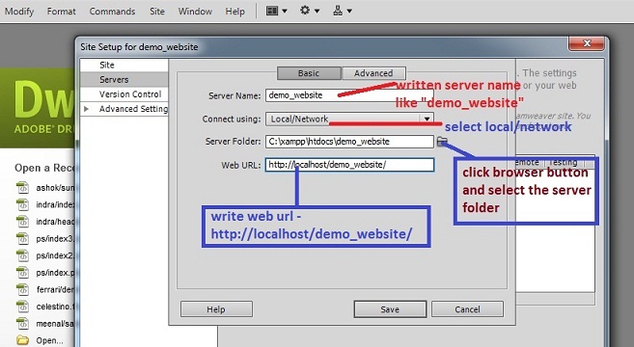The width and height of the screenshot is (634, 347).
Task: Click Save in the server dialog
Action: [390, 309]
